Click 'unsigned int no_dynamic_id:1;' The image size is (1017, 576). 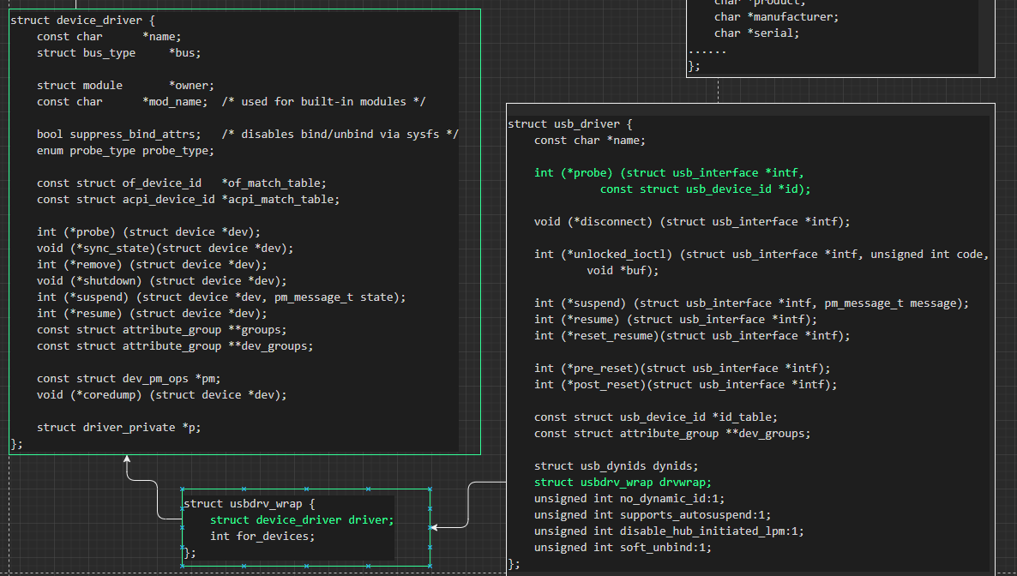click(629, 498)
